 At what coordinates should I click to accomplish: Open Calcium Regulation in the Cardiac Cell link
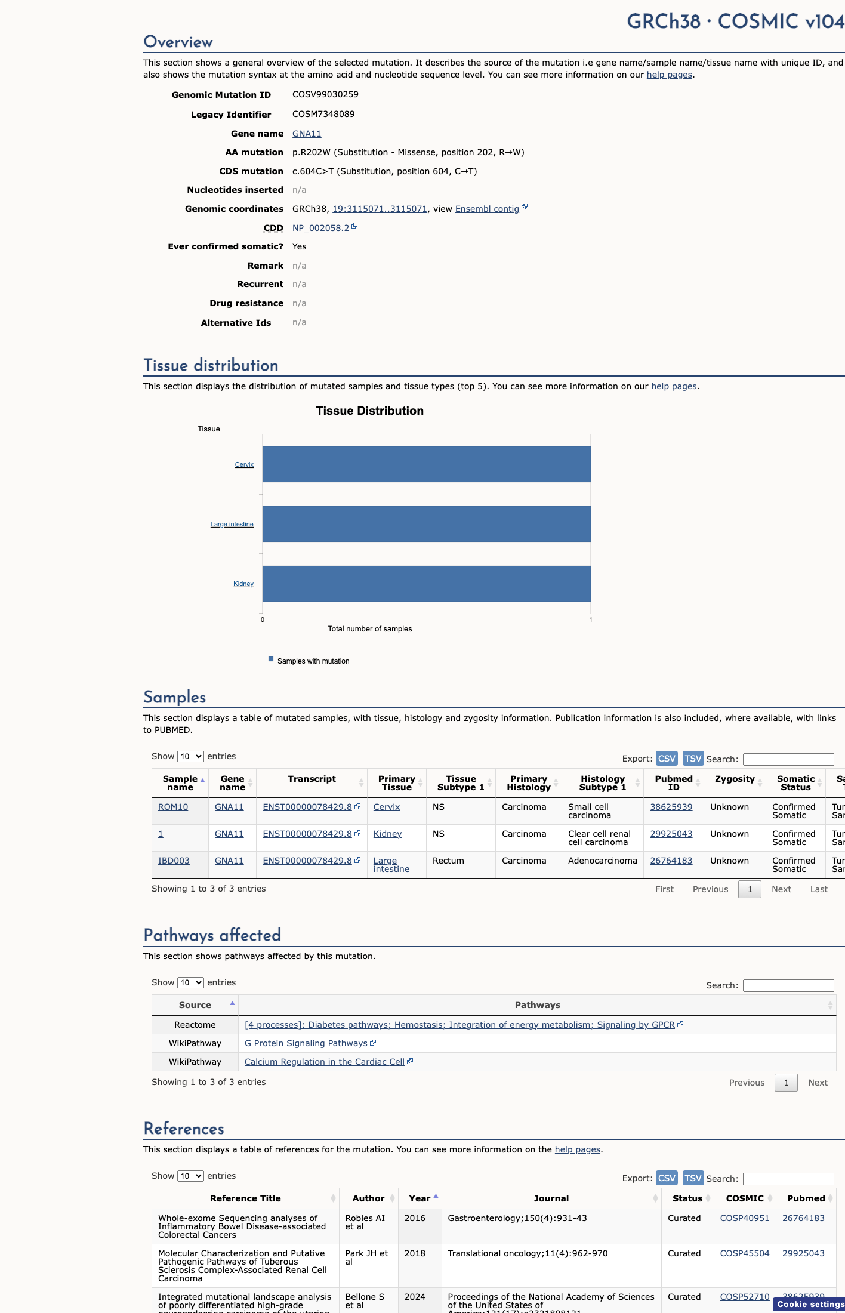pyautogui.click(x=325, y=1062)
